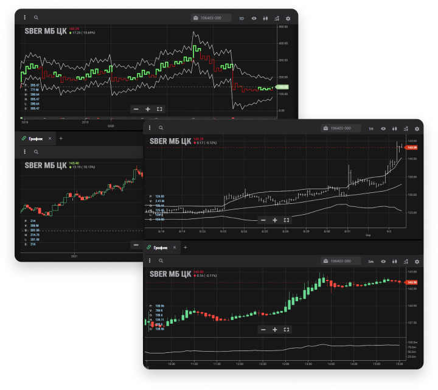Add a new tab in the front window
438x390 pixels.
coord(185,248)
